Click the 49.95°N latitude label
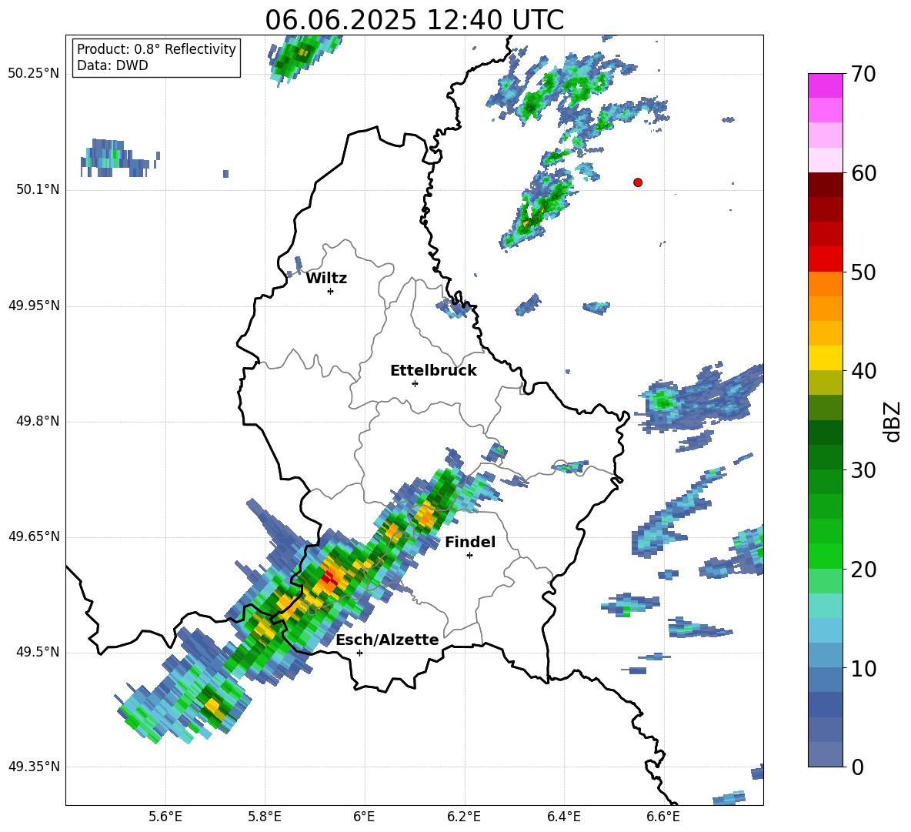911x832 pixels. coord(34,306)
